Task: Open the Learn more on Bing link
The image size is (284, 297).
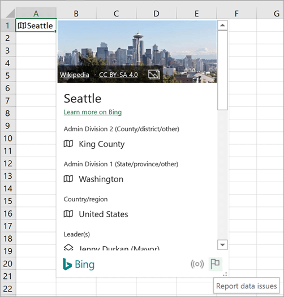Action: pyautogui.click(x=93, y=112)
